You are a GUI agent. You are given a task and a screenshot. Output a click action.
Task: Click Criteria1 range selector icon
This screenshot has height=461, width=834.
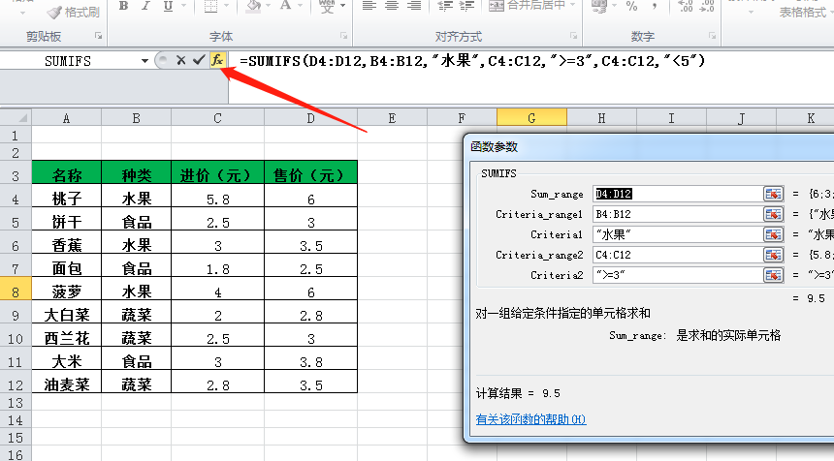[x=773, y=234]
